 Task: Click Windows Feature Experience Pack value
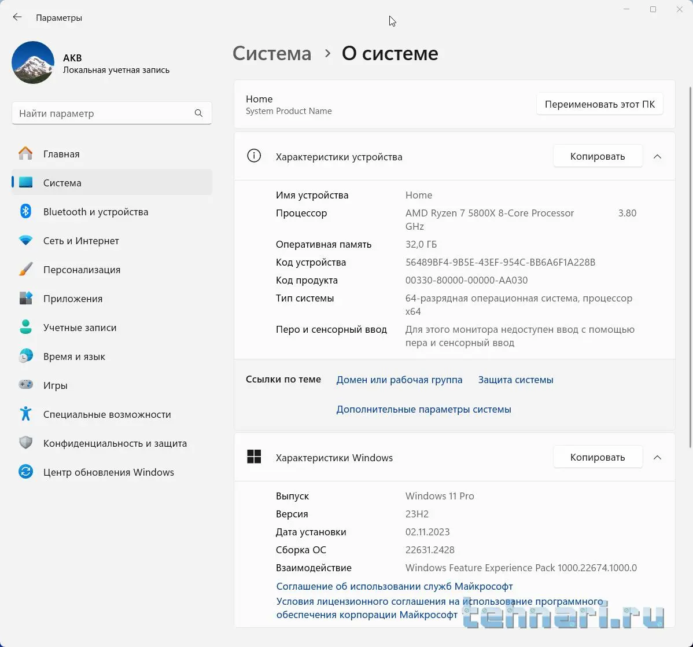(521, 568)
